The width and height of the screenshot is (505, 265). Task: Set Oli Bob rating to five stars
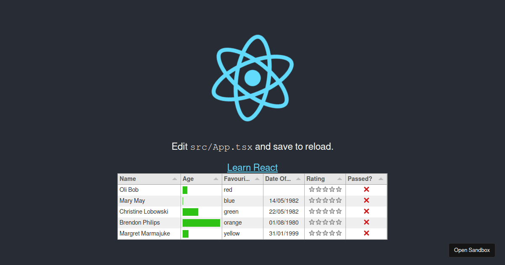pos(339,190)
